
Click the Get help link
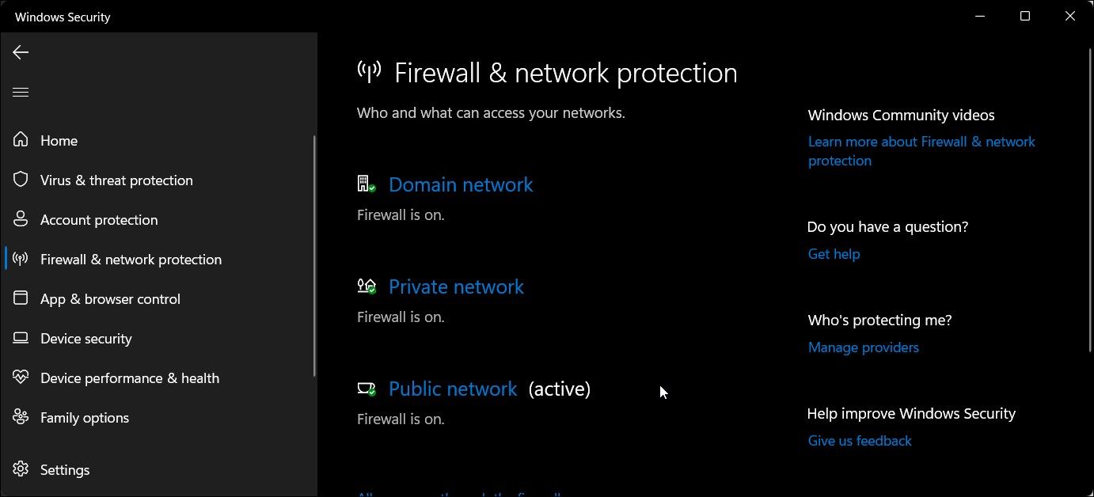(834, 253)
